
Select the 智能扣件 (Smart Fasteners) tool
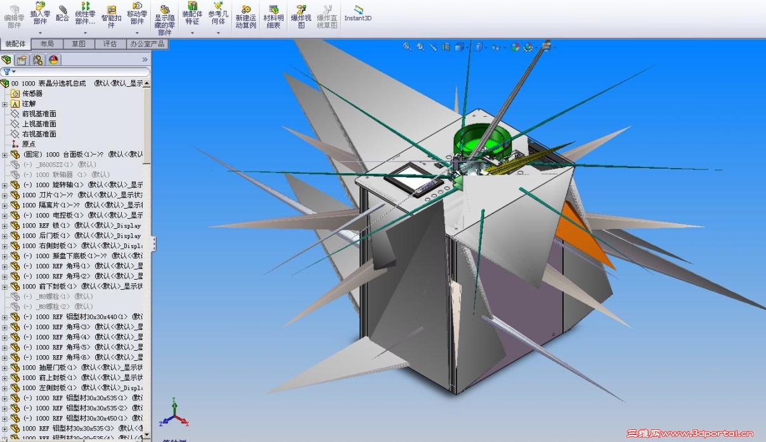tap(111, 16)
